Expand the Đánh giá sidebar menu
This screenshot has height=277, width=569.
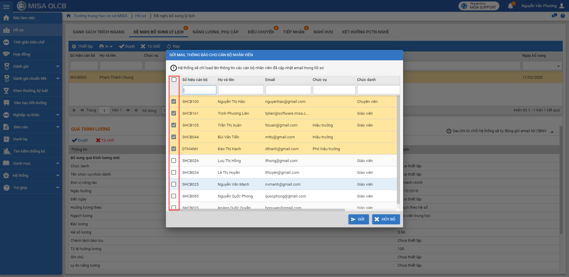tap(57, 67)
